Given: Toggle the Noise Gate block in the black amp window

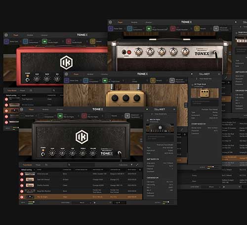Looking at the screenshot, I should 22,116.
